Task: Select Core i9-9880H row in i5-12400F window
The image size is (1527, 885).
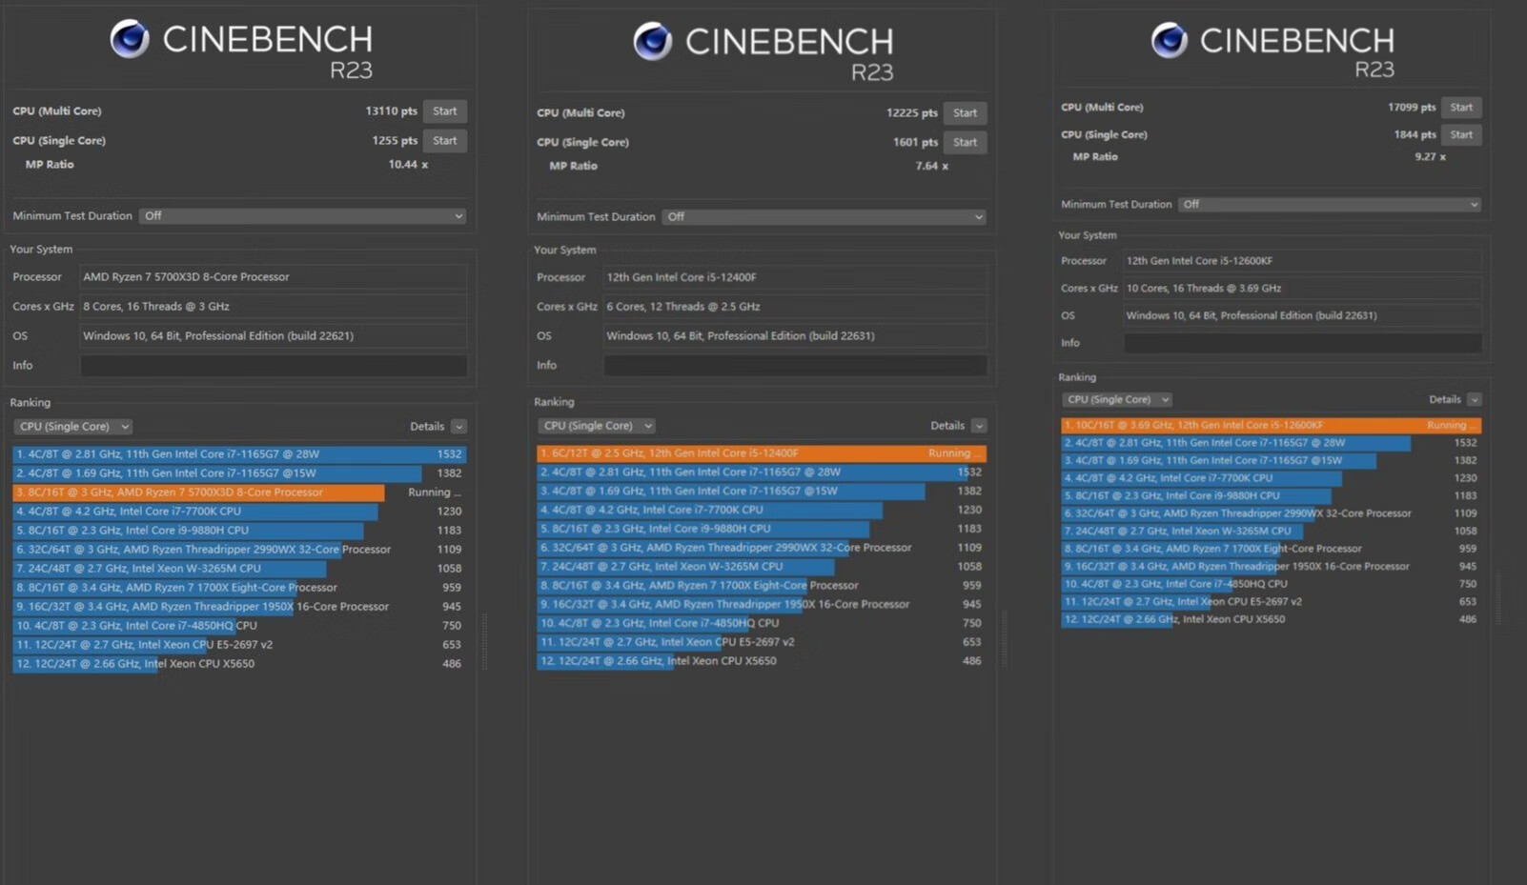Action: (x=762, y=529)
